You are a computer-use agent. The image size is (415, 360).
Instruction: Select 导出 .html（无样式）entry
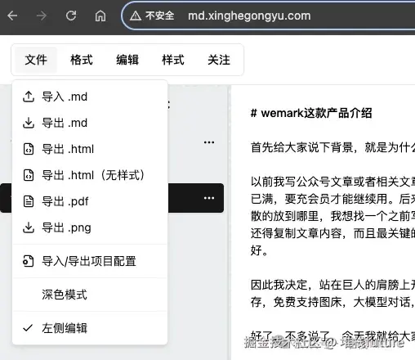pyautogui.click(x=90, y=175)
